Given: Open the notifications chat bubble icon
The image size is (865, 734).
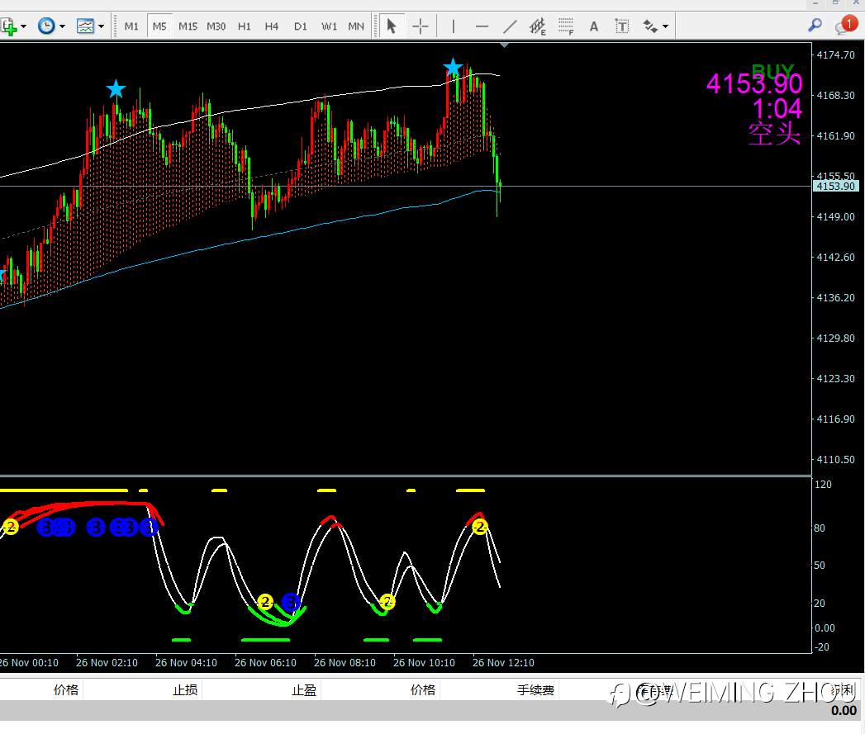Looking at the screenshot, I should click(x=846, y=26).
